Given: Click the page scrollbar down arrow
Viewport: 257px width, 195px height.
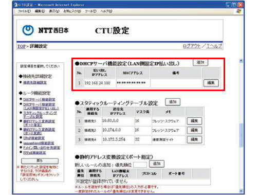Looking at the screenshot, I should tap(241, 190).
